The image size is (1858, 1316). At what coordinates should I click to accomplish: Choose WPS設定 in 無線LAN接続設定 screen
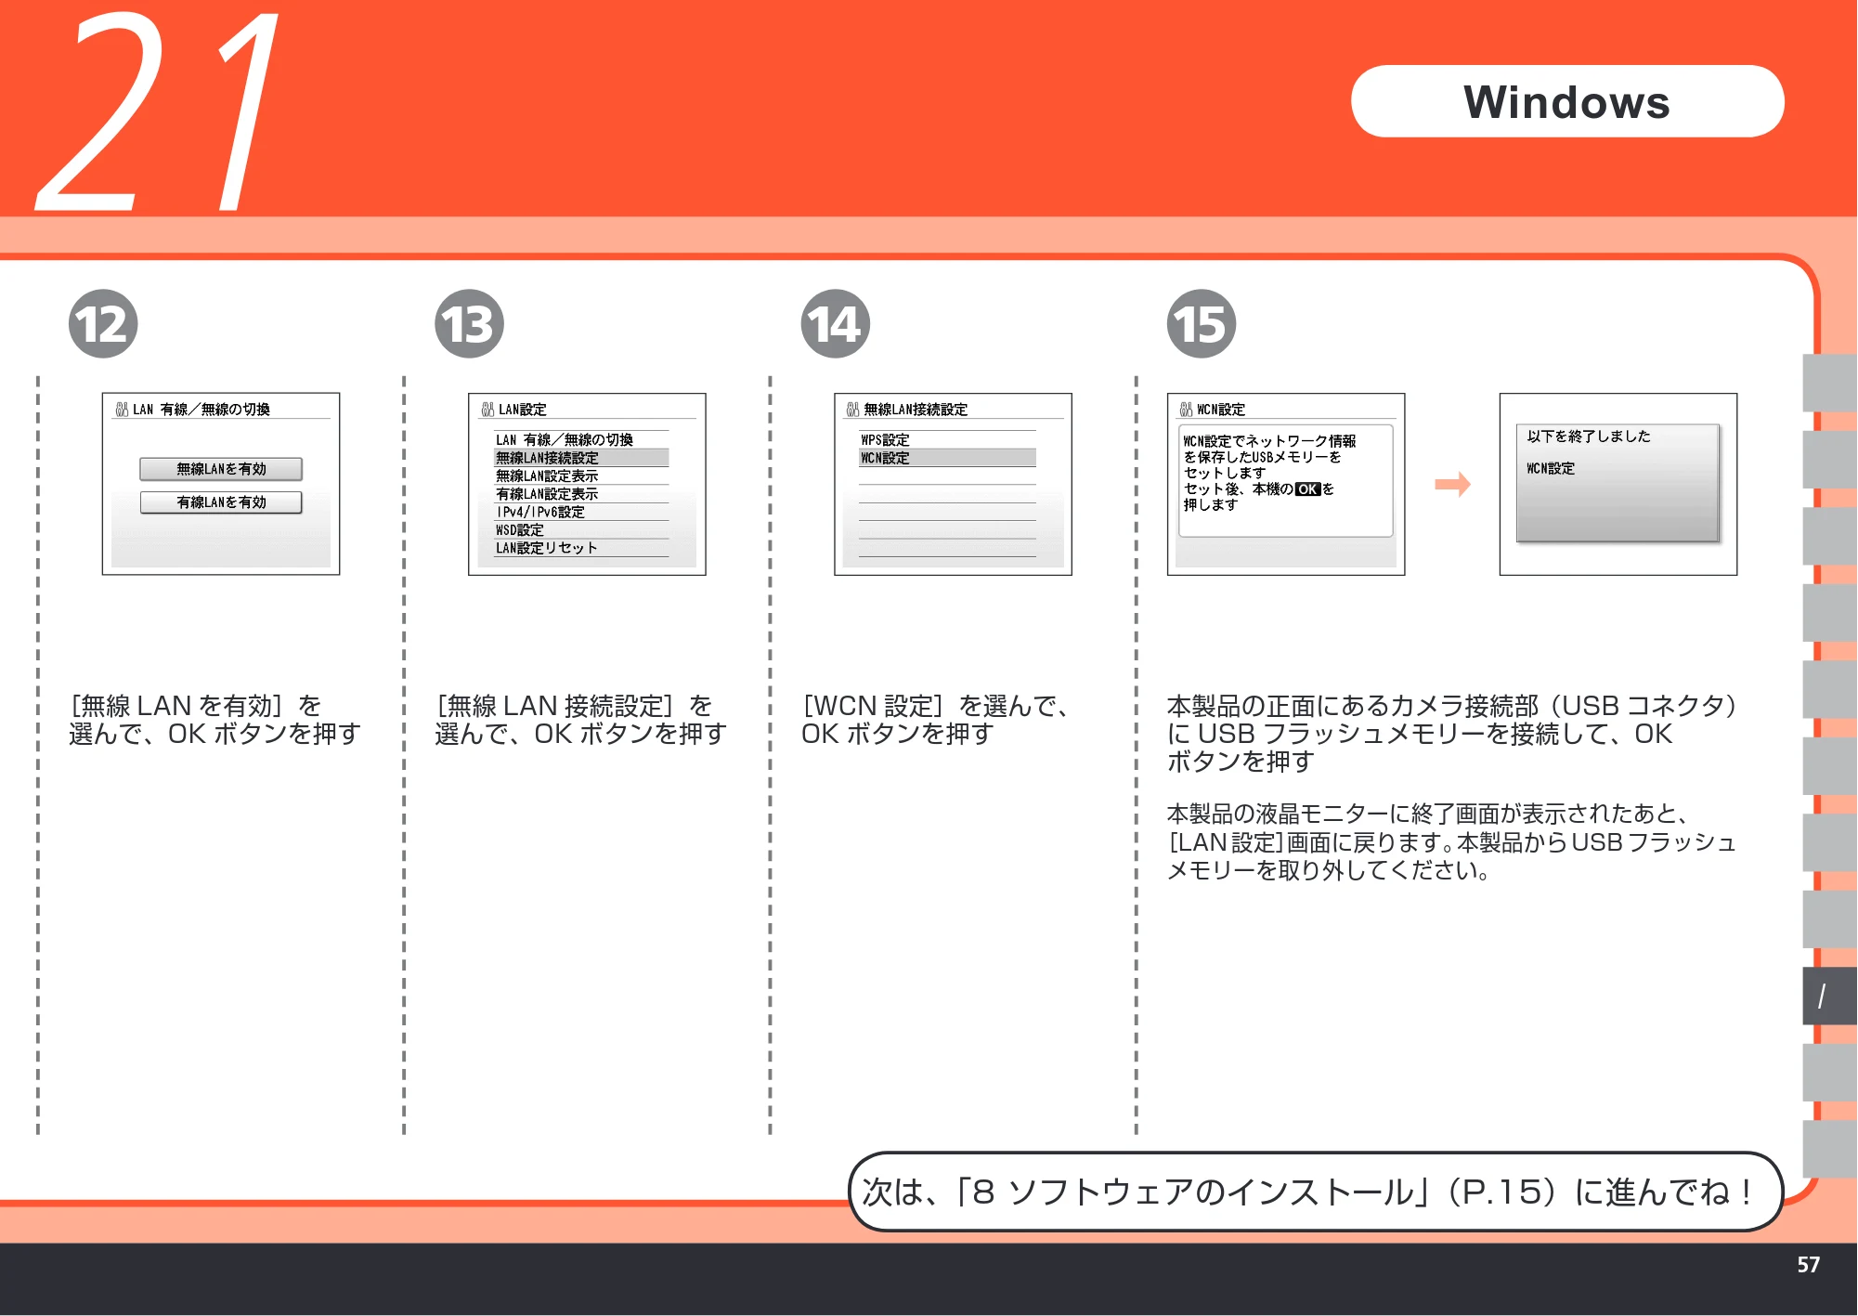[x=947, y=440]
